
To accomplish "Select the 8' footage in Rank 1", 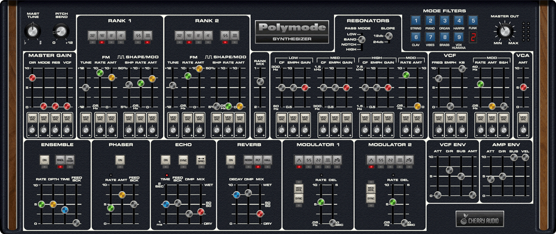I will pos(112,35).
